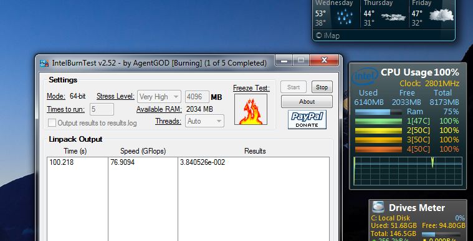
Task: Click the IntelBurnTest title bar app icon
Action: pos(44,63)
